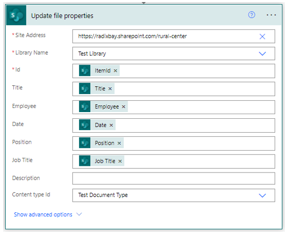287x235 pixels.
Task: Click the SharePoint icon in the action header
Action: pyautogui.click(x=17, y=15)
